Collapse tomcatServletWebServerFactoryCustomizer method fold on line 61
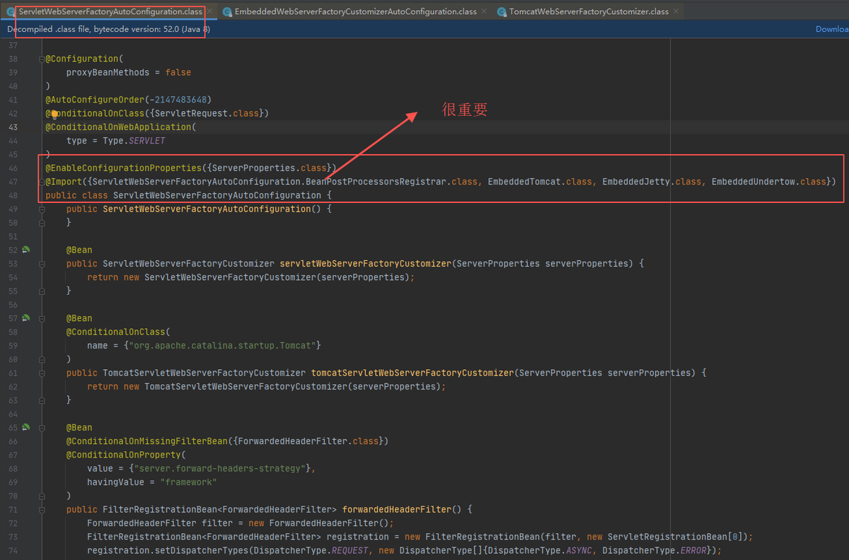The height and width of the screenshot is (560, 849). tap(42, 373)
